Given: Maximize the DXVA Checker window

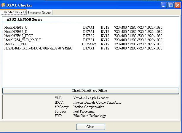Looking at the screenshot, I should [x=171, y=5].
